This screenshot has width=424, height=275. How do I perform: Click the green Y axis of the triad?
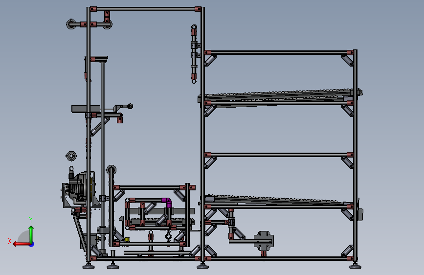click(x=31, y=234)
